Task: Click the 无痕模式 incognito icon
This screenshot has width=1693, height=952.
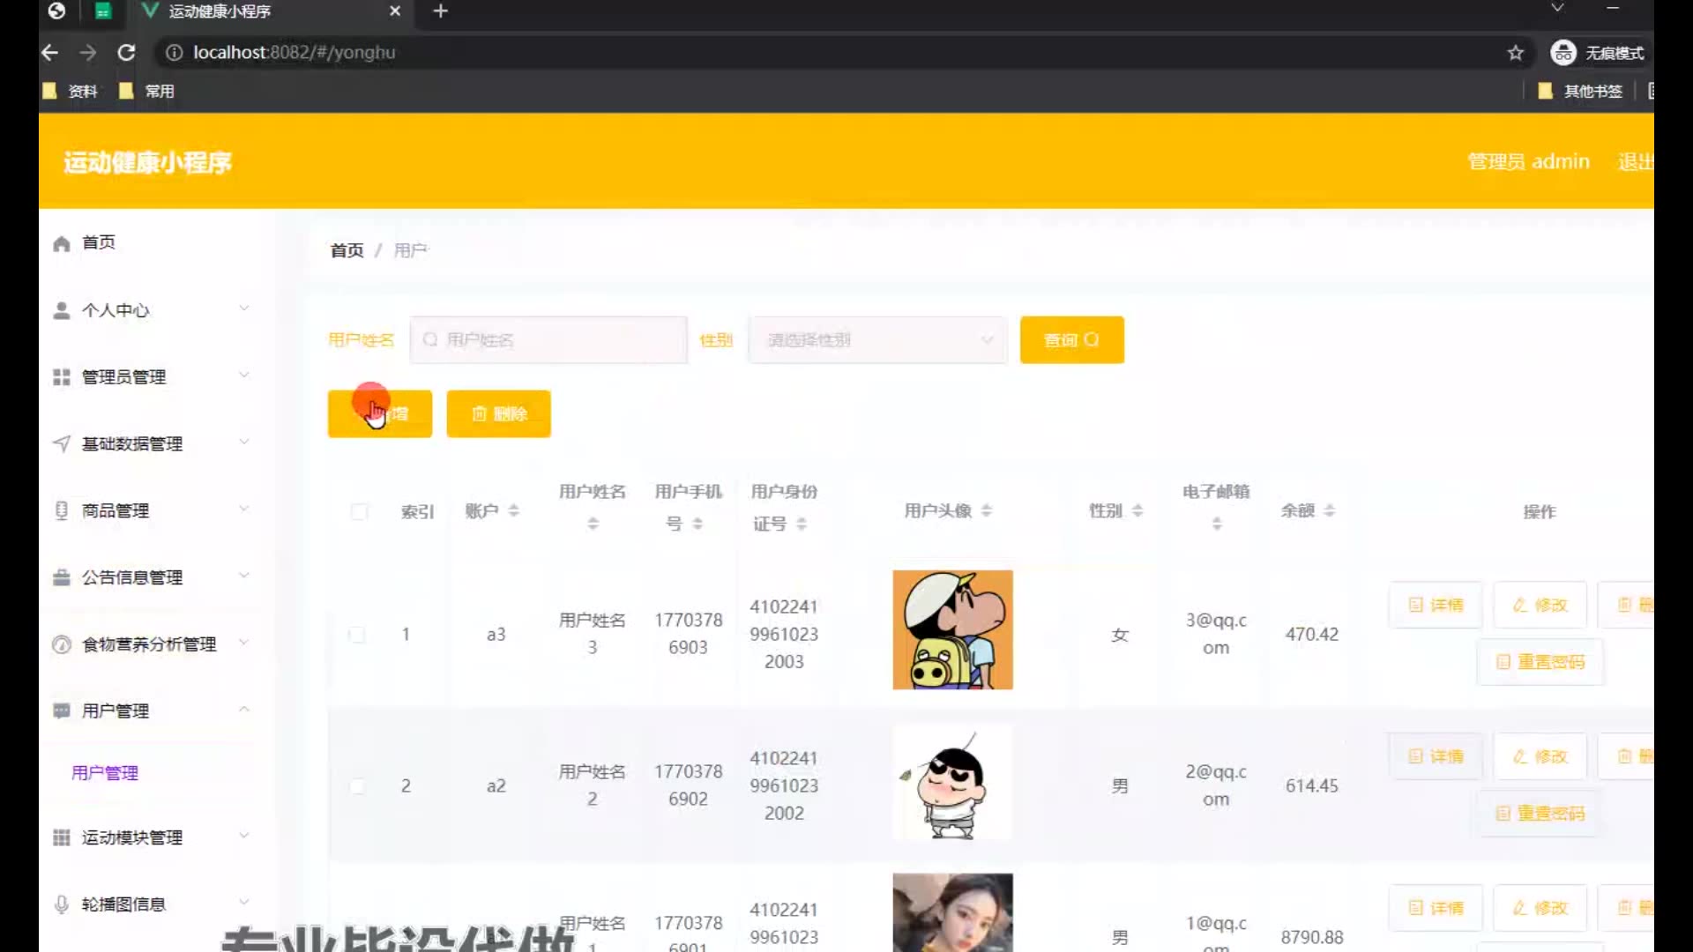Action: pyautogui.click(x=1562, y=53)
